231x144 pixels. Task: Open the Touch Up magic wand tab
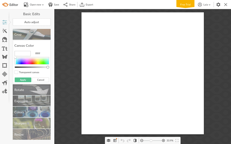[x=5, y=31]
